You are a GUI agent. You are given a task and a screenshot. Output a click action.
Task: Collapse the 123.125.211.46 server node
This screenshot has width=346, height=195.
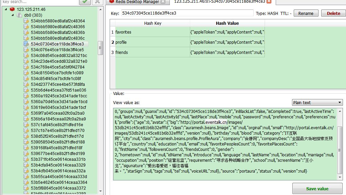[x=6, y=9]
